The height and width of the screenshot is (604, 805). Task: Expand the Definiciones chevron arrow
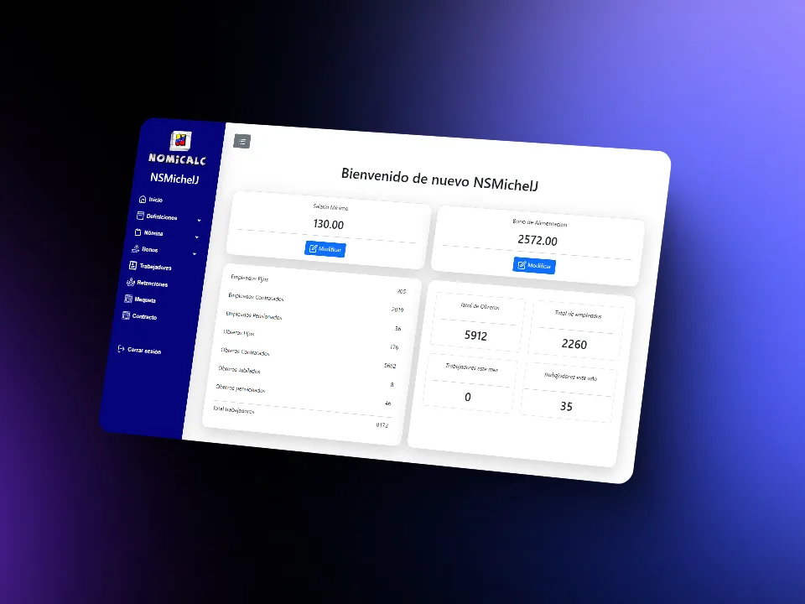(x=200, y=221)
